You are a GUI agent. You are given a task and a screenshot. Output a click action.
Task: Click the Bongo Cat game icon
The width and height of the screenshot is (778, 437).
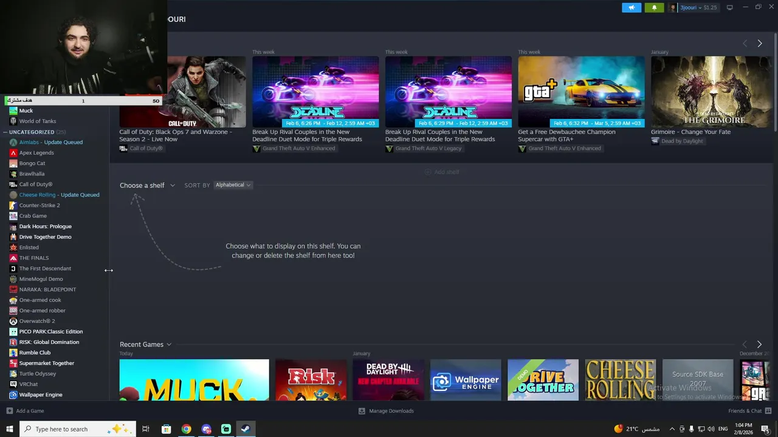(x=13, y=163)
